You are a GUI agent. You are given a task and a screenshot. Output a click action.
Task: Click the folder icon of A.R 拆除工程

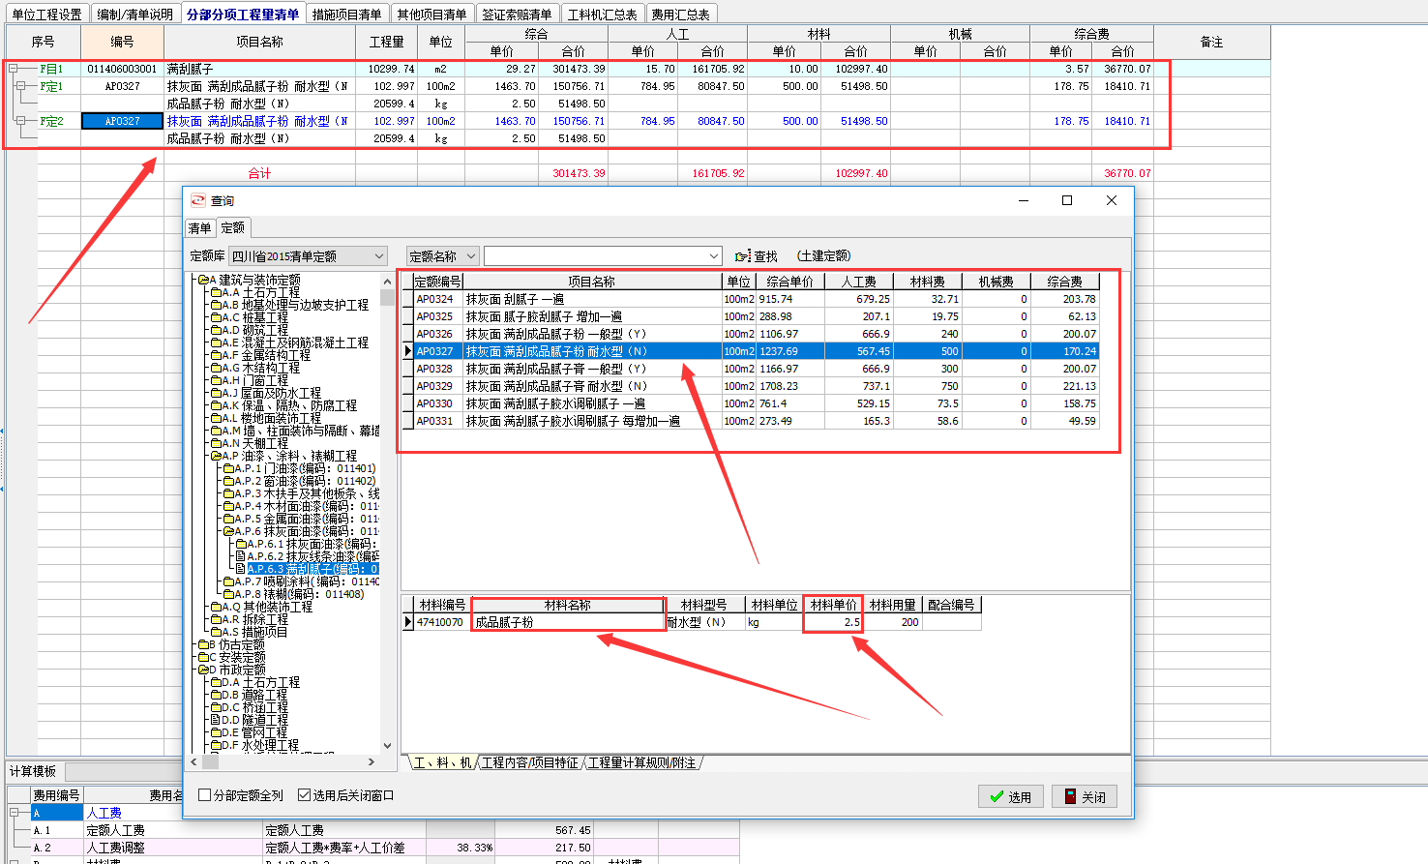coord(217,619)
